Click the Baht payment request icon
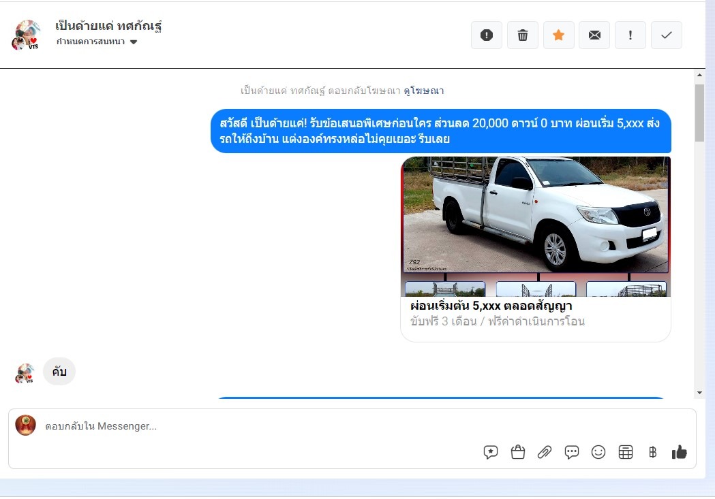The height and width of the screenshot is (499, 715). pyautogui.click(x=652, y=452)
